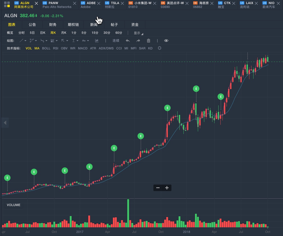Toggle drawing visibility with the eye icon
This screenshot has width=283, height=236.
tap(166, 41)
